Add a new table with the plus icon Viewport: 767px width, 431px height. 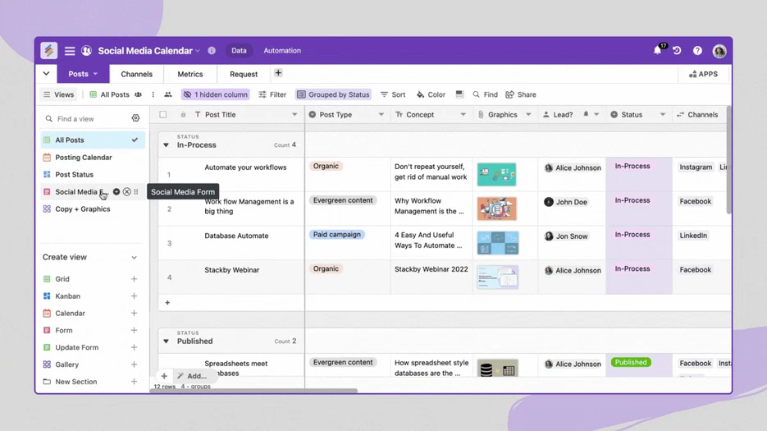278,74
